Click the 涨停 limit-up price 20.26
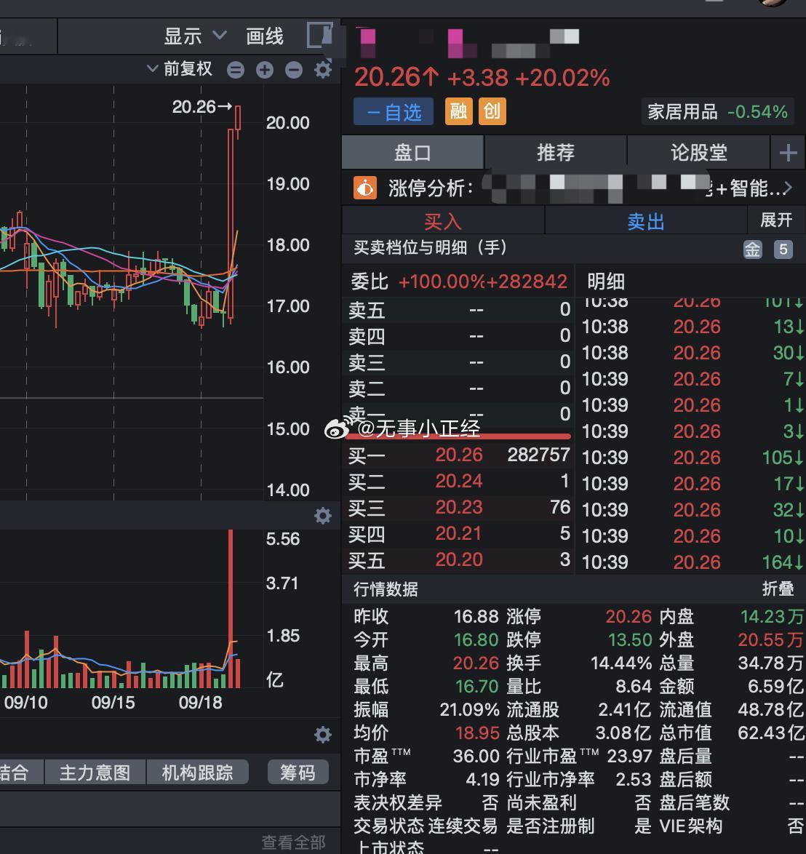 (x=629, y=616)
